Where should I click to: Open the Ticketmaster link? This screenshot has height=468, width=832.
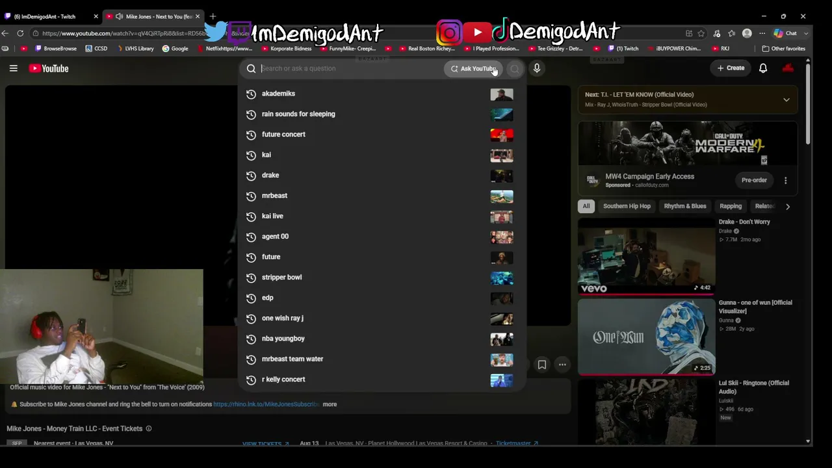tap(517, 443)
